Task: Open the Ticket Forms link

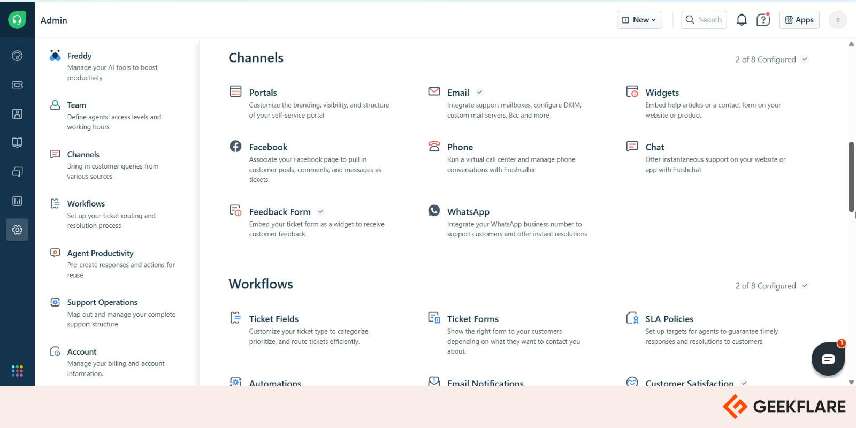Action: (x=472, y=319)
